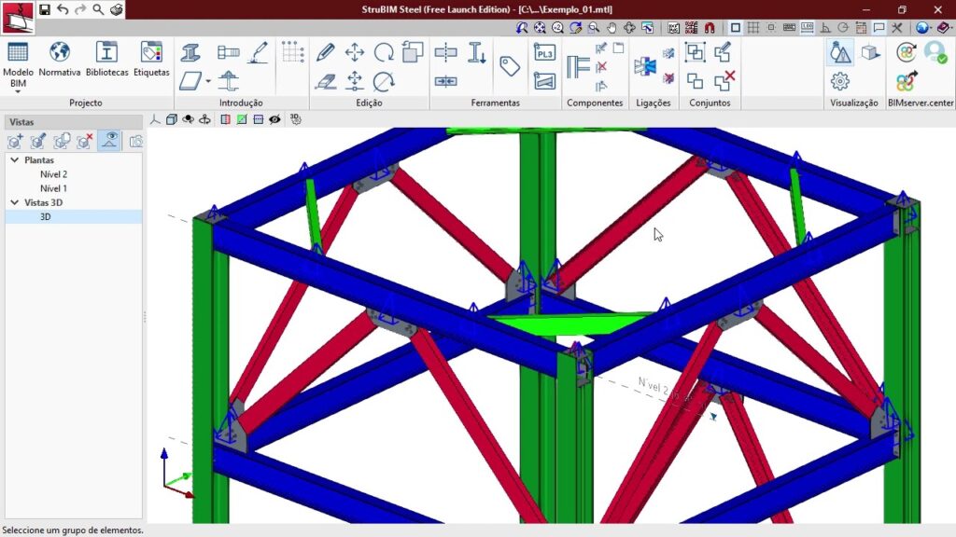The image size is (956, 537).
Task: Click the undo arrow button
Action: tap(63, 9)
